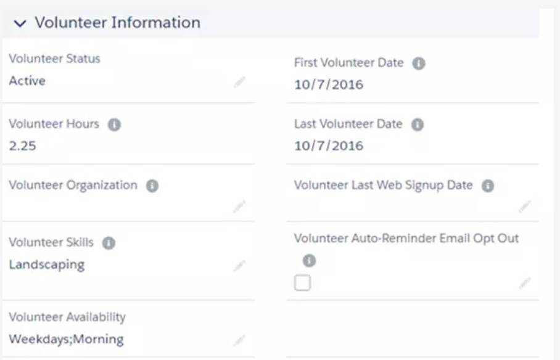Edit Volunteer Last Web Signup Date pencil
This screenshot has width=560, height=360.
525,206
